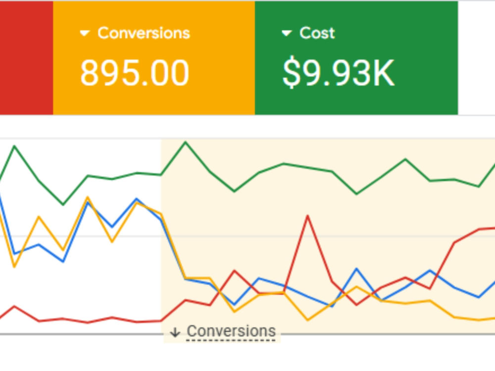Click the dotted-underlined Conversions chart annotation
The height and width of the screenshot is (371, 495).
231,331
